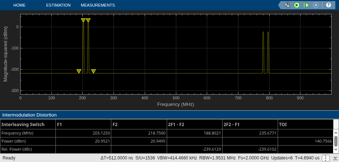
Task: Click the F2 peak marker triangle
Action: pyautogui.click(x=88, y=20)
